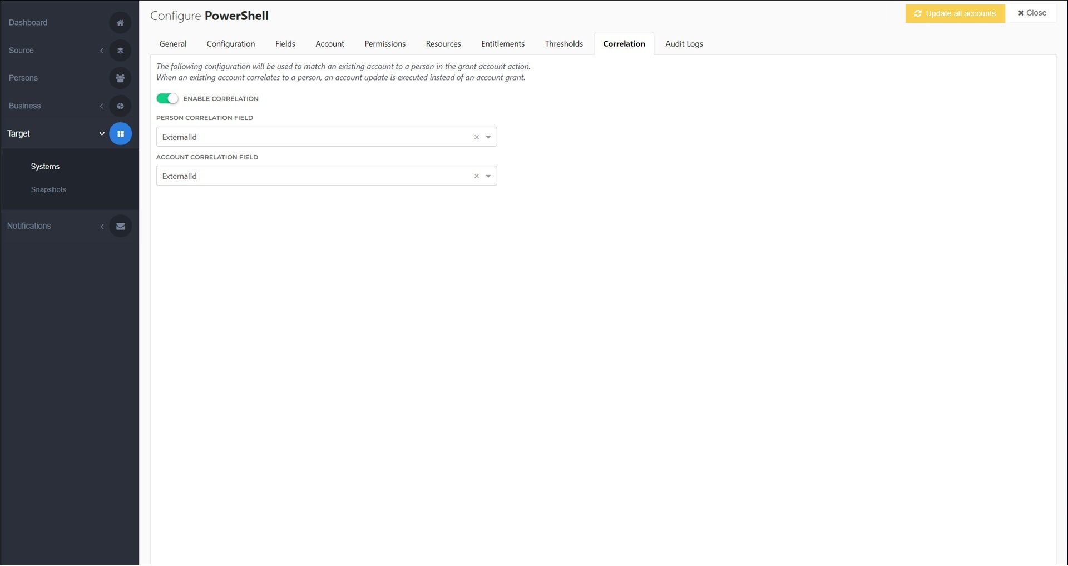Click the Source layers icon

(x=120, y=51)
